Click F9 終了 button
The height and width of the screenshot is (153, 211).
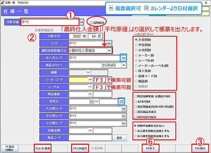[150, 148]
